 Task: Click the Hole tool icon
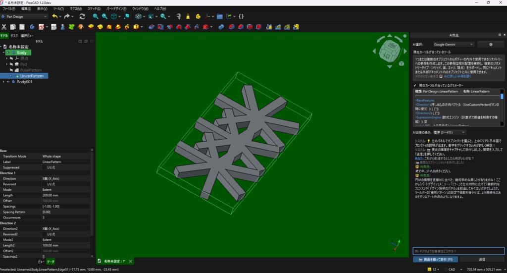pos(160,27)
